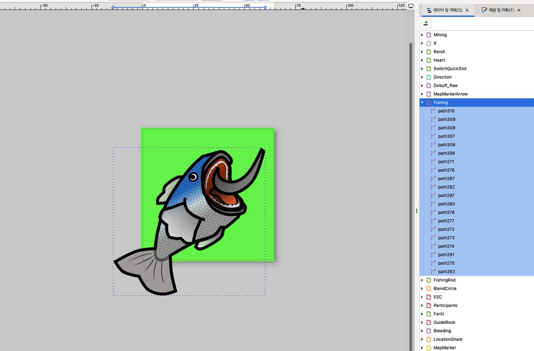Close the 레이어 및 객체(S) panel tab

[467, 10]
